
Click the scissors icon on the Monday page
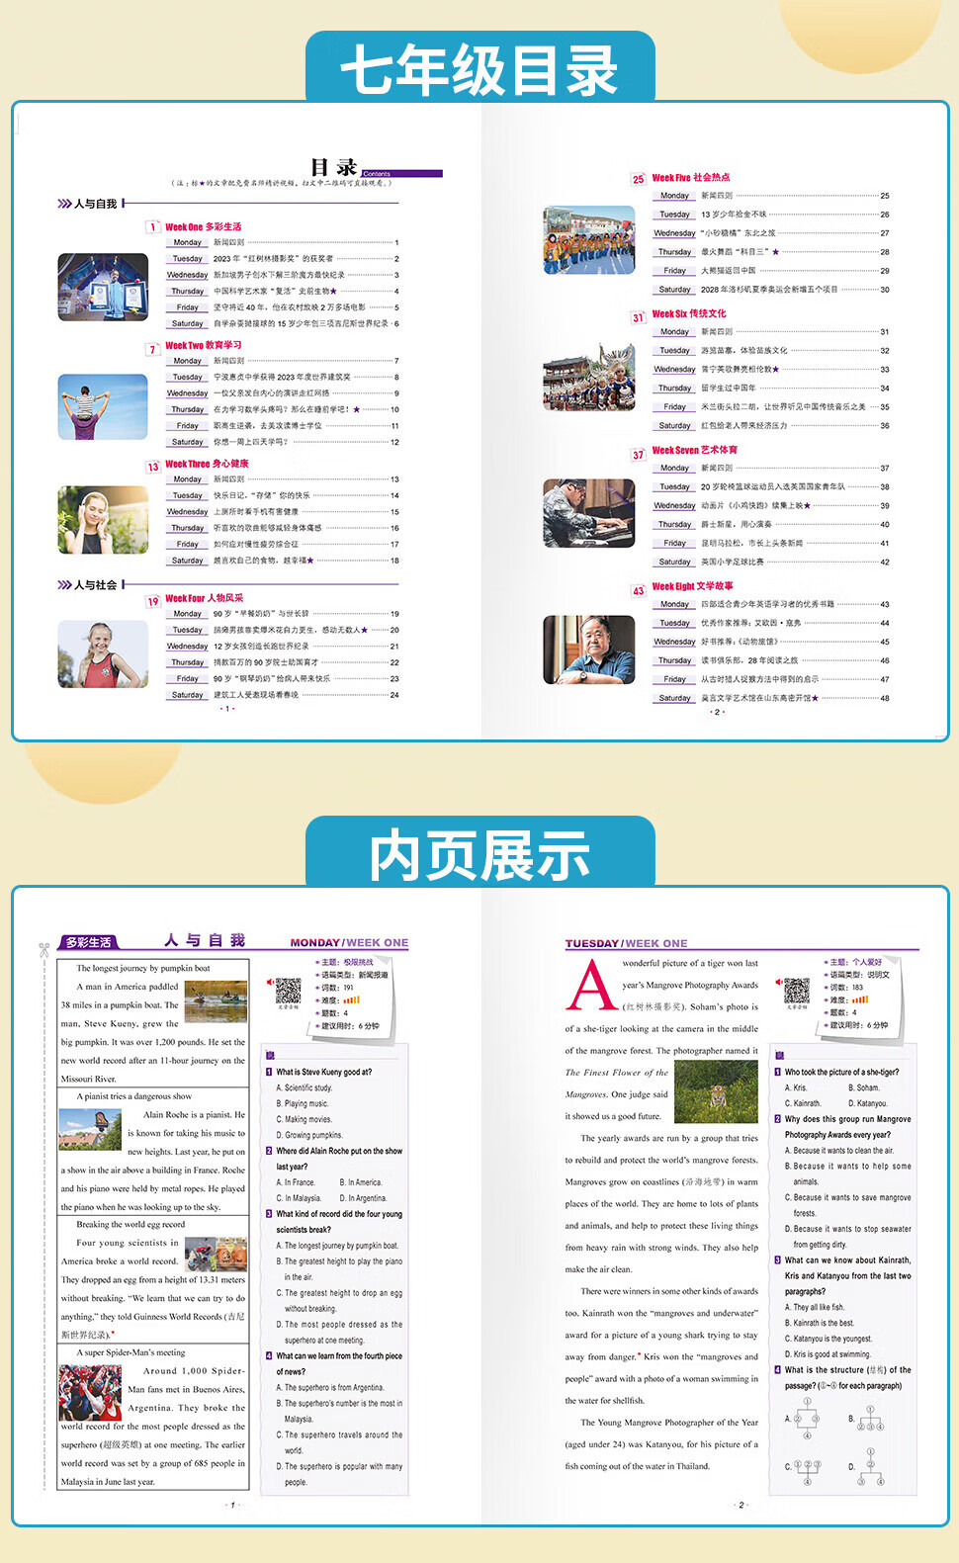pos(44,950)
